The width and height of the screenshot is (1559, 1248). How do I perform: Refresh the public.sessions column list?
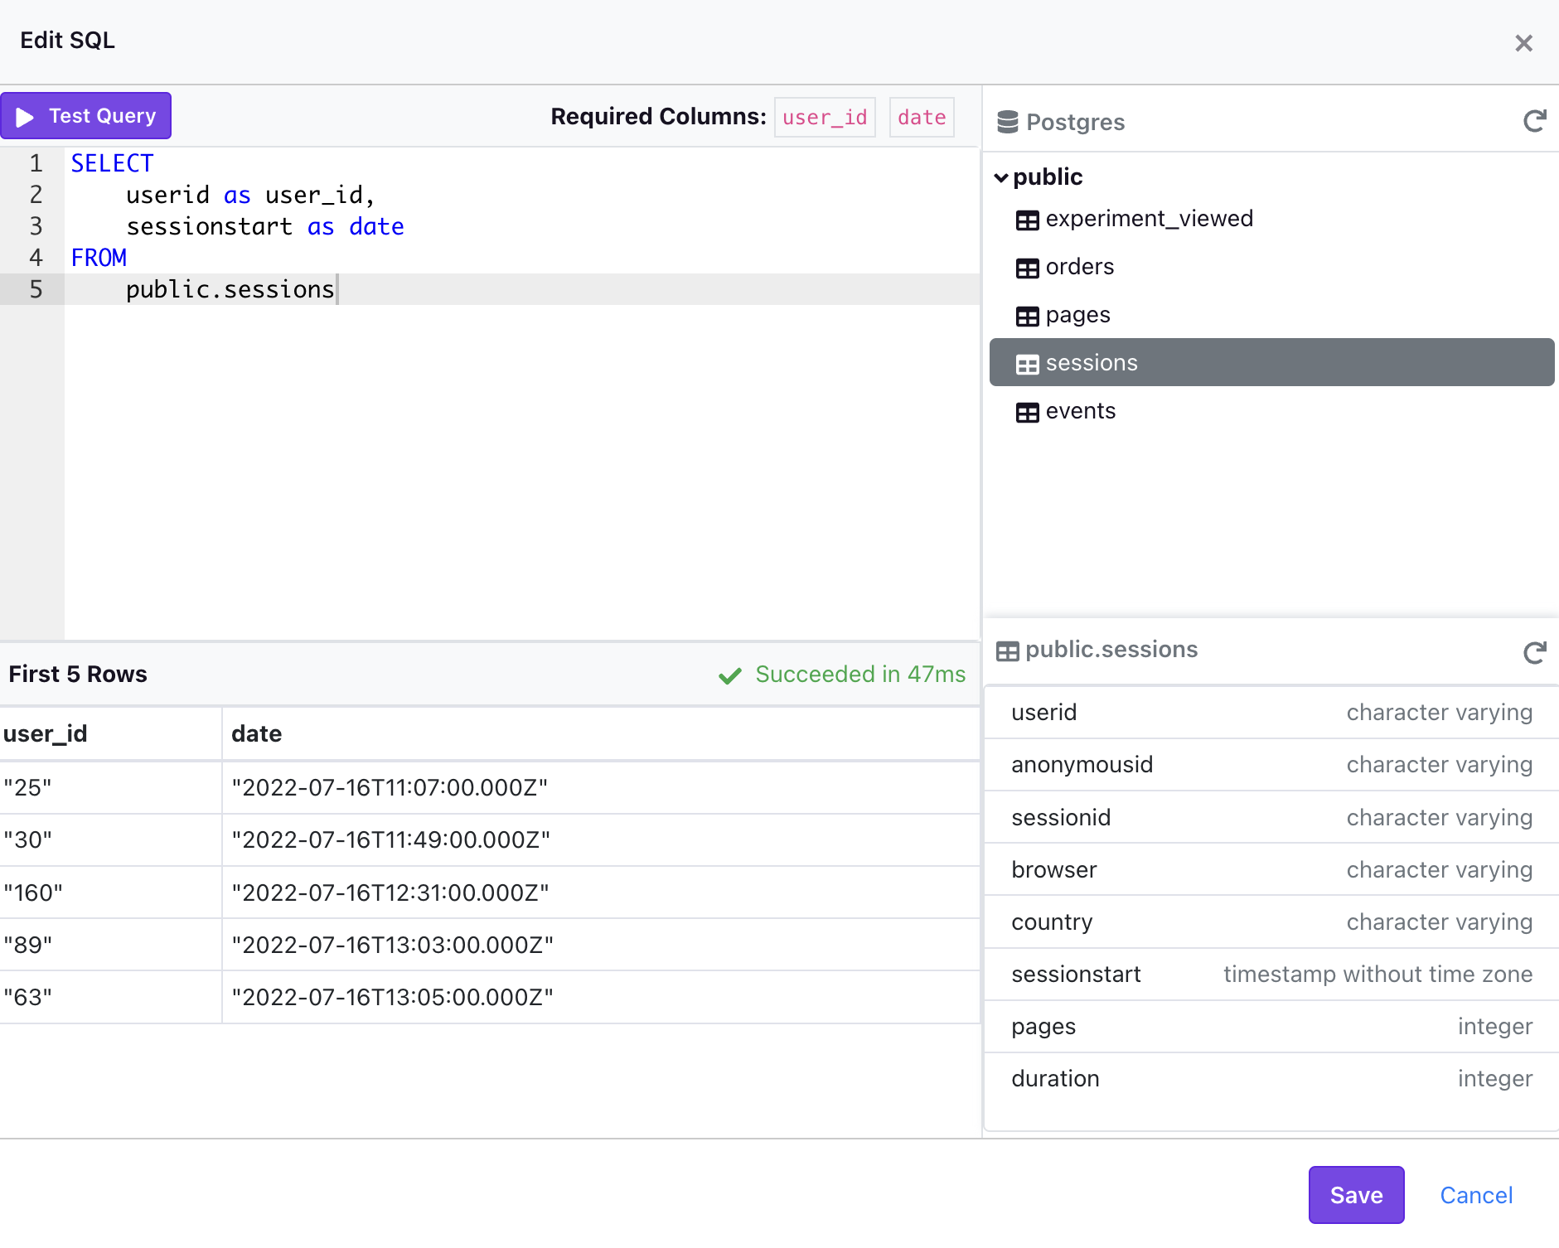coord(1534,653)
